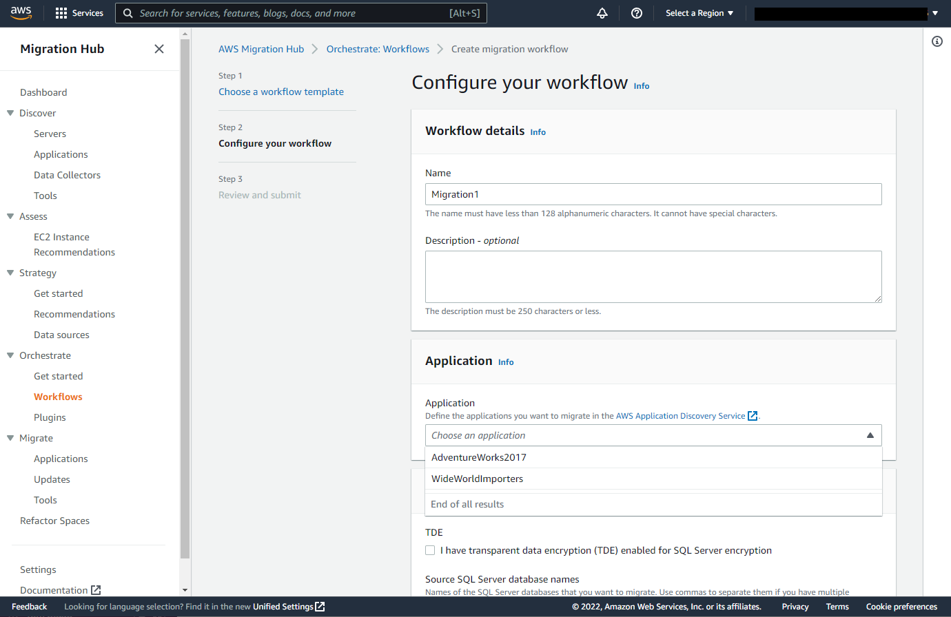
Task: Open Applications under Discover
Action: click(x=61, y=154)
